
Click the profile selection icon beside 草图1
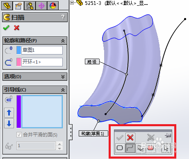[x=9, y=50]
